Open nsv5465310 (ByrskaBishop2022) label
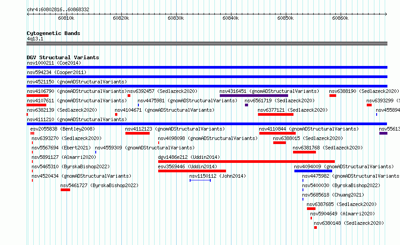The height and width of the screenshot is (245, 400). click(x=71, y=166)
